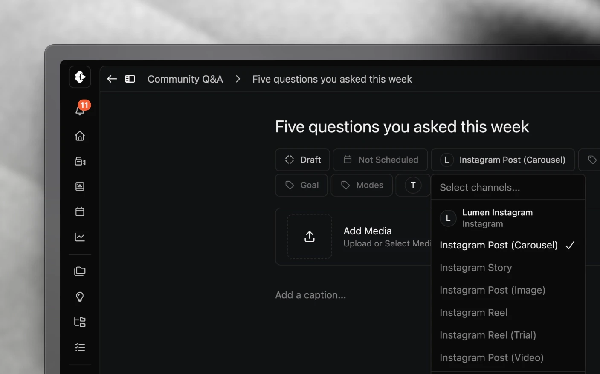Viewport: 600px width, 374px height.
Task: Click the back arrow in header
Action: point(112,79)
